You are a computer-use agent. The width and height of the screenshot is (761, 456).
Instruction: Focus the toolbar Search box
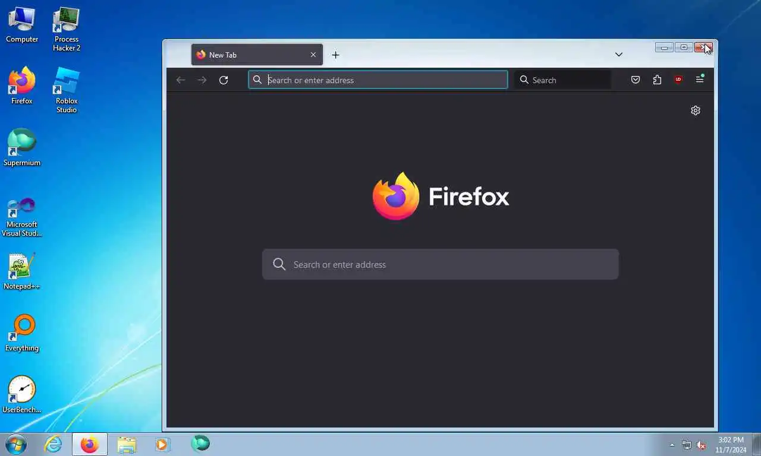[562, 80]
